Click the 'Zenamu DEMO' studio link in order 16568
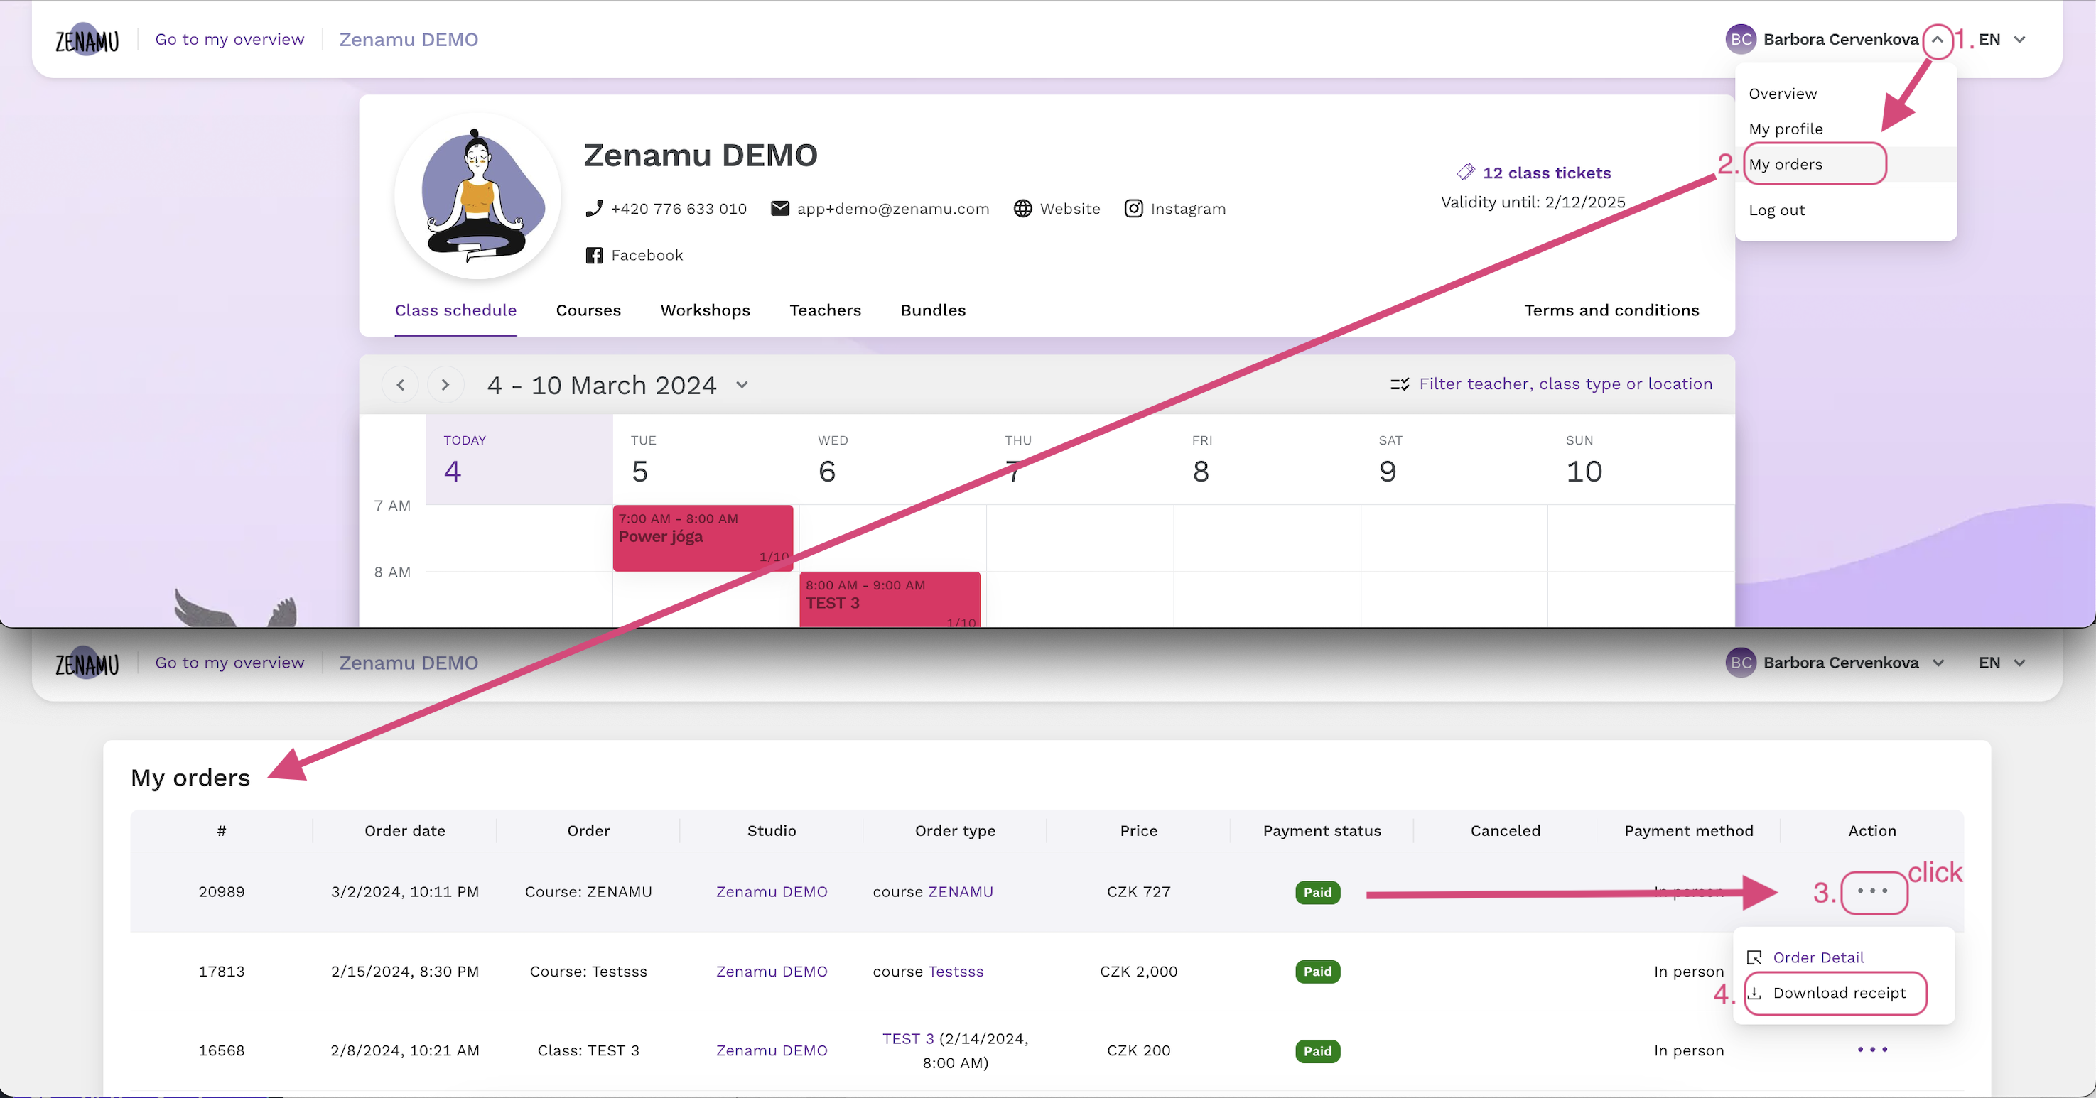Image resolution: width=2096 pixels, height=1098 pixels. coord(769,1051)
